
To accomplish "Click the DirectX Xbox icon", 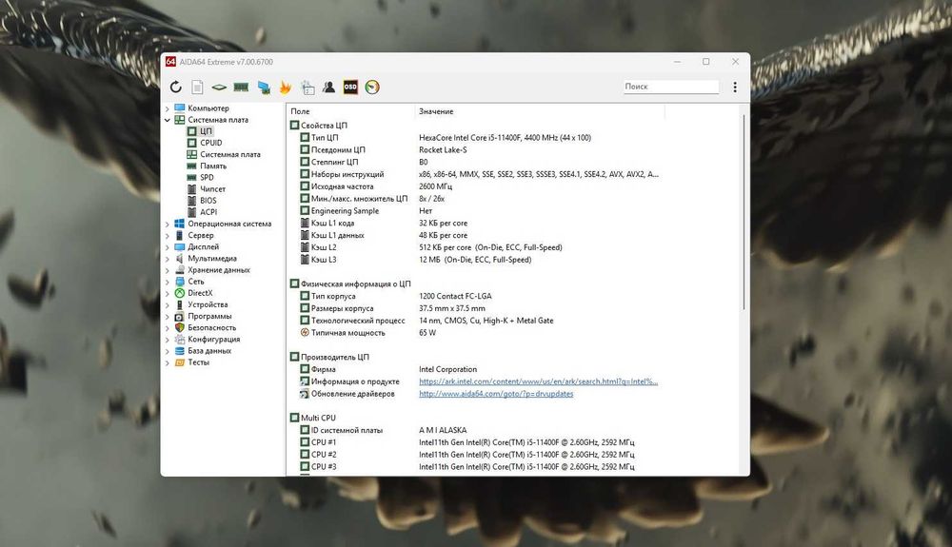I will (x=180, y=293).
